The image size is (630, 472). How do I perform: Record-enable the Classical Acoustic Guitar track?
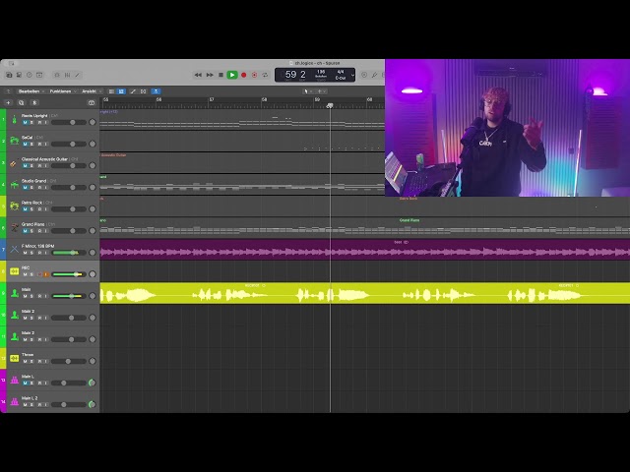coord(39,166)
